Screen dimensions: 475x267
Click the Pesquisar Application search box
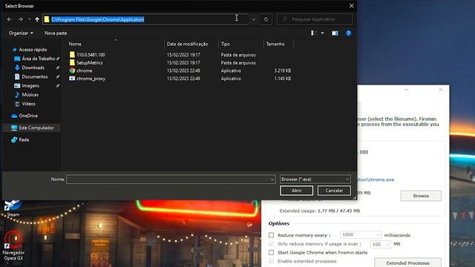click(315, 19)
